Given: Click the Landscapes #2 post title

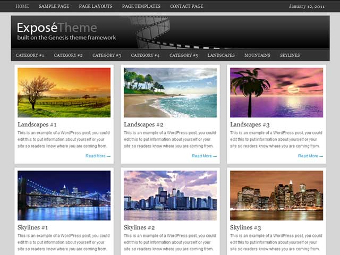Looking at the screenshot, I should point(143,124).
